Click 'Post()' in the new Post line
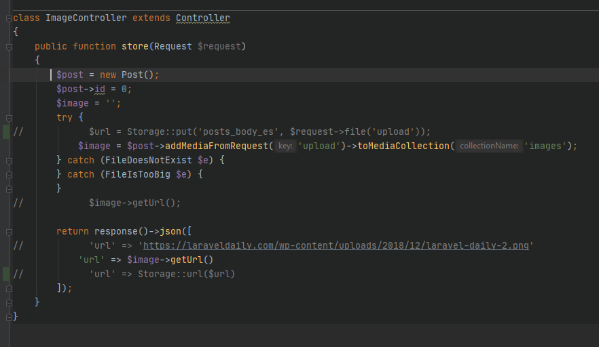Screen dimensions: 599x347 pyautogui.click(x=137, y=75)
